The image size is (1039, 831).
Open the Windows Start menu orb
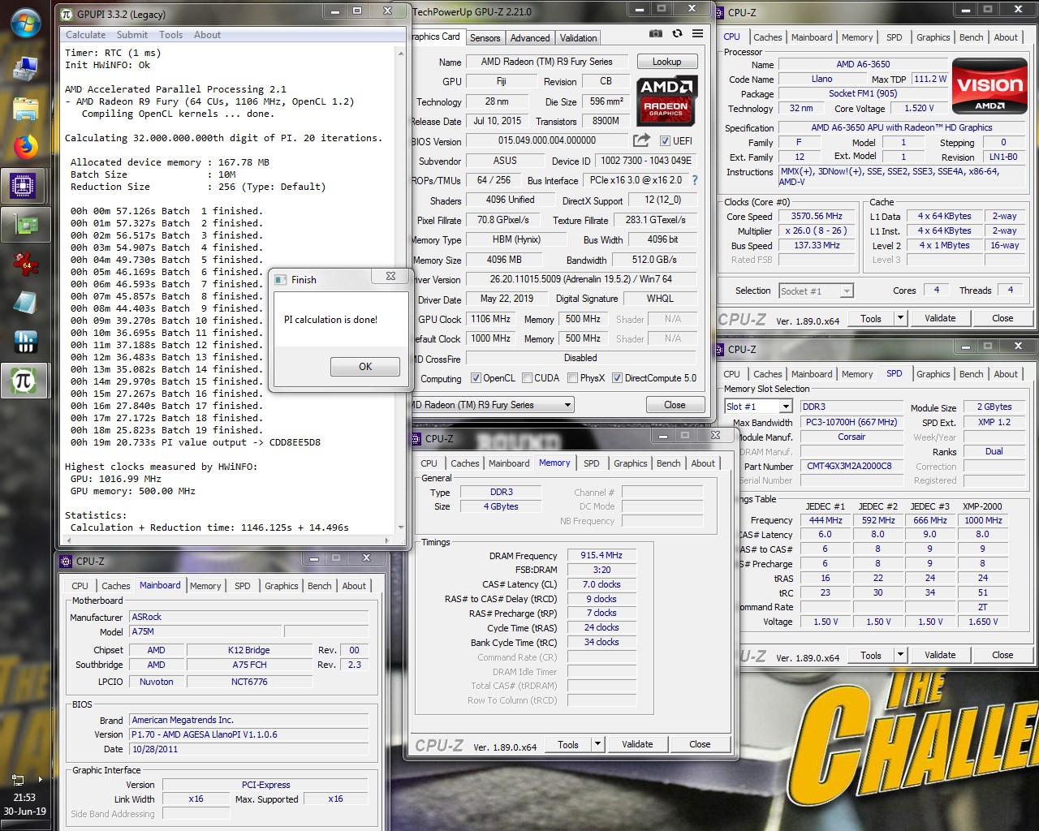[x=25, y=23]
